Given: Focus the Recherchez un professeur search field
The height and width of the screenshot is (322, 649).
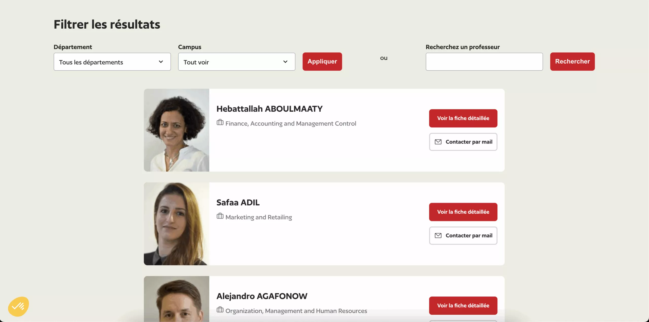Looking at the screenshot, I should coord(484,62).
